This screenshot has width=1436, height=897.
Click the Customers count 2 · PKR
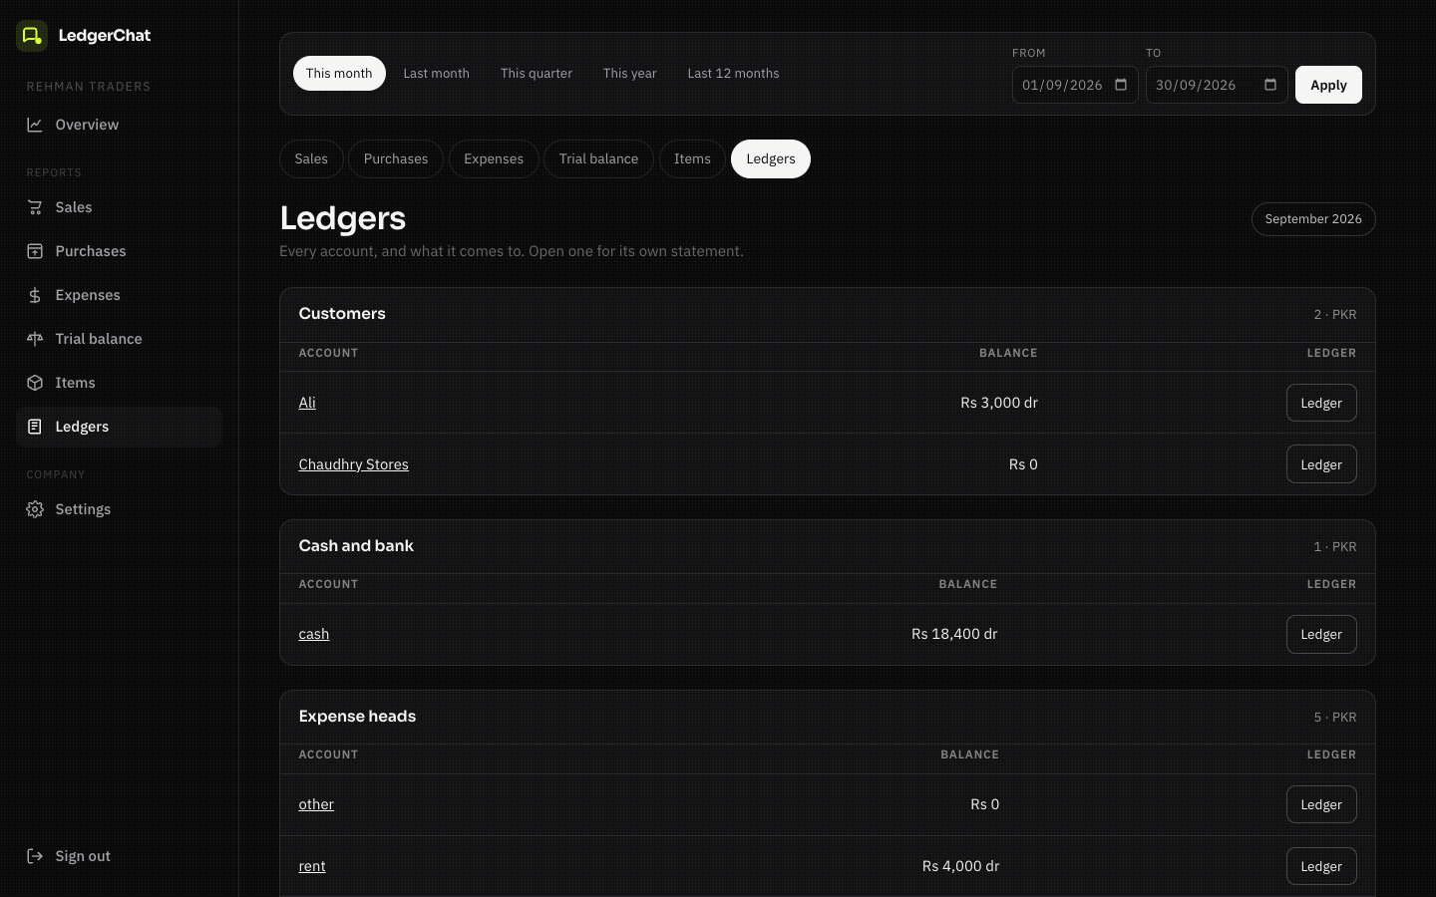click(x=1335, y=315)
